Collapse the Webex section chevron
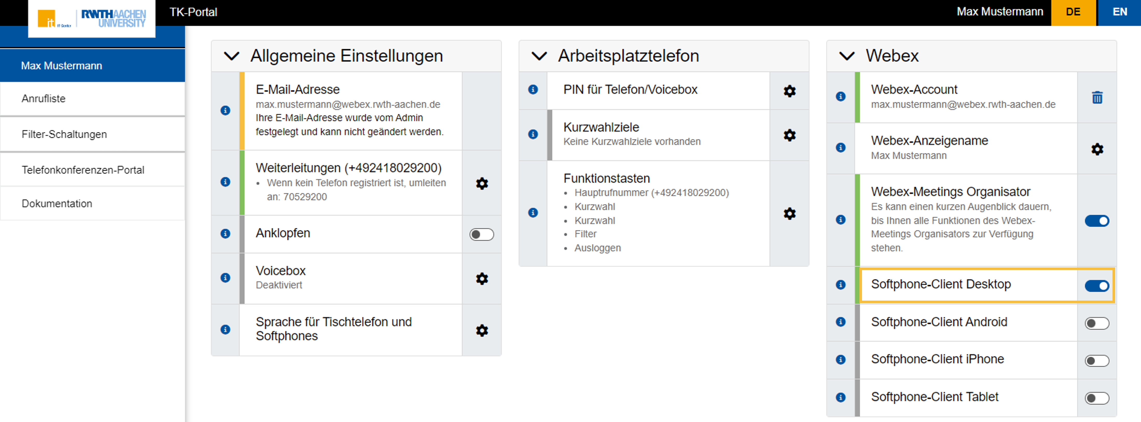 pyautogui.click(x=846, y=56)
